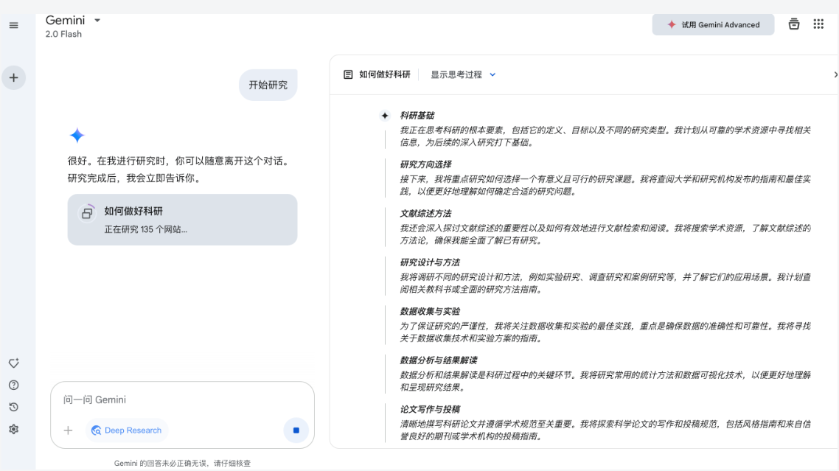The height and width of the screenshot is (471, 839).
Task: Open the hamburger main menu
Action: [14, 25]
